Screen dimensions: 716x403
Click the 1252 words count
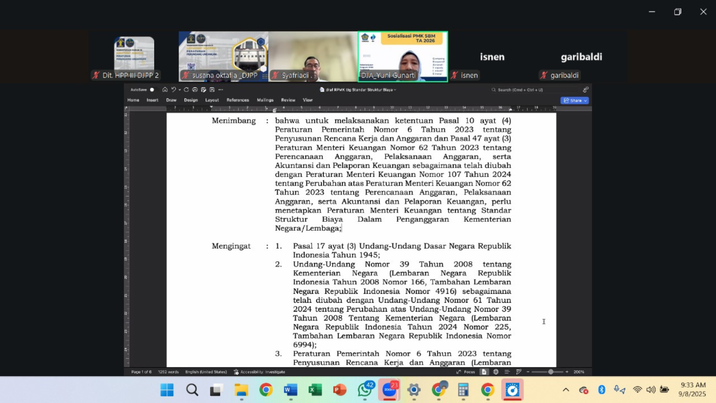pyautogui.click(x=168, y=372)
